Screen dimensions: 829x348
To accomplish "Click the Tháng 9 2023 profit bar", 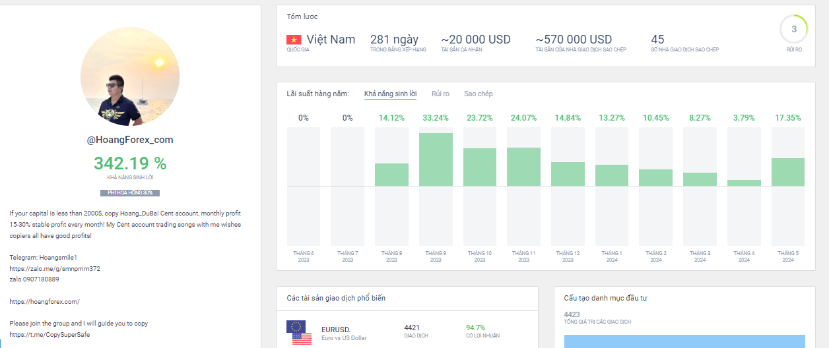I will coord(436,159).
